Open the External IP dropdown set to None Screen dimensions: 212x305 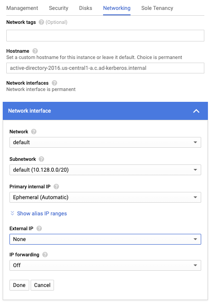105,239
